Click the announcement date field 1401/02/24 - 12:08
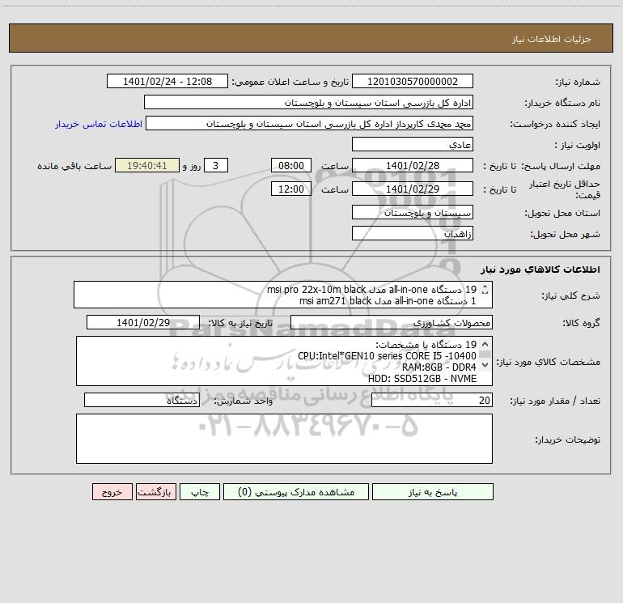This screenshot has width=623, height=603. click(x=167, y=81)
